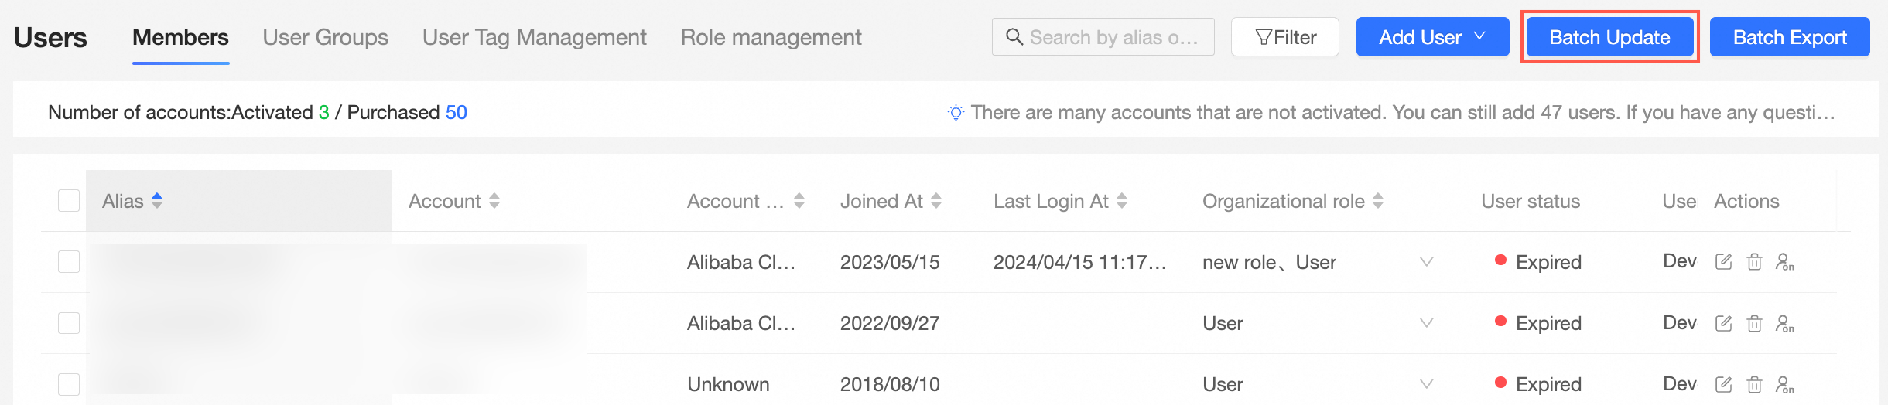The width and height of the screenshot is (1888, 405).
Task: Click delete trash icon for the 2022/09/27 user
Action: 1754,323
